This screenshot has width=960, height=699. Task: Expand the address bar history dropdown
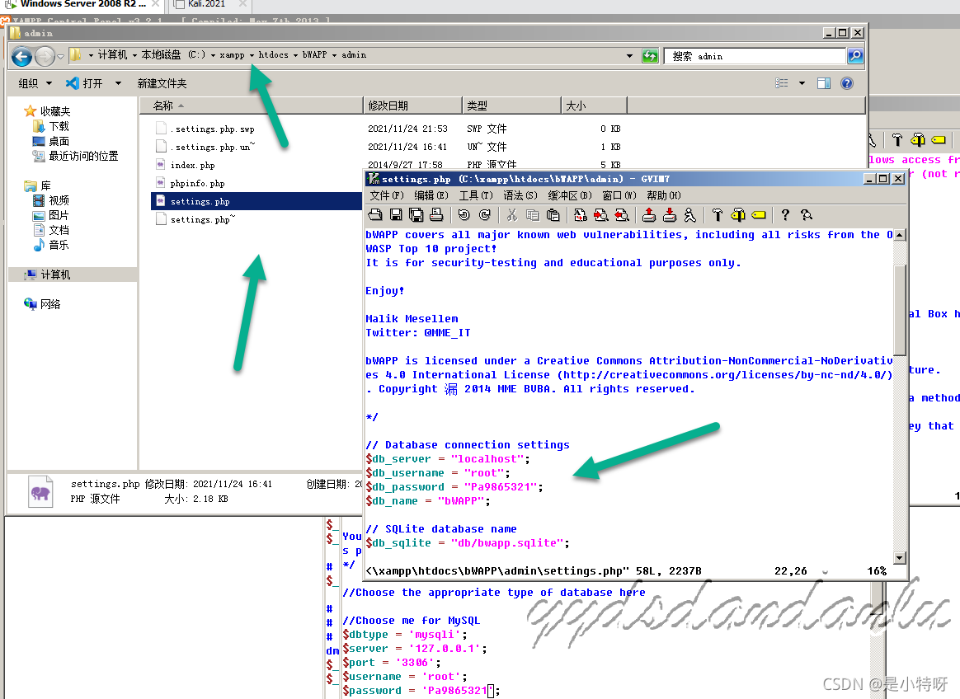point(629,56)
